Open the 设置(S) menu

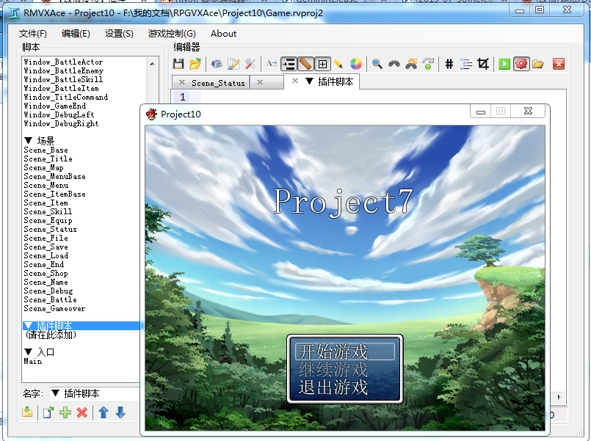pyautogui.click(x=119, y=34)
